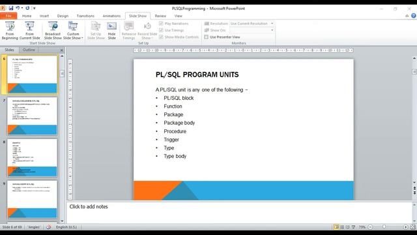Enable Use Presenter View checkbox

click(x=206, y=37)
